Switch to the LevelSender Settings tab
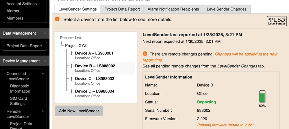This screenshot has width=289, height=129. [x=77, y=9]
